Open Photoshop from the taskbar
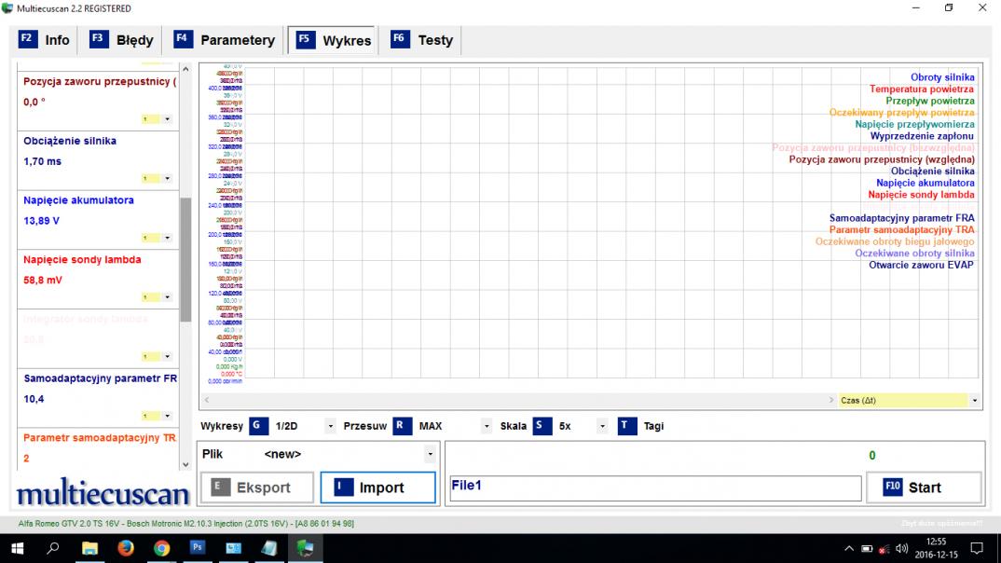The image size is (1001, 563). click(198, 548)
